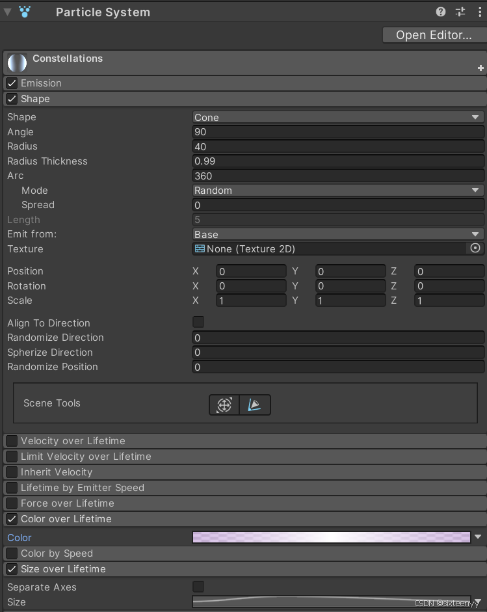Viewport: 487px width, 612px height.
Task: Expand the Velocity over Lifetime header
Action: click(x=245, y=441)
